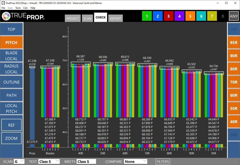Image resolution: width=240 pixels, height=165 pixels.
Task: Click the MEETS Class S field
Action: click(x=86, y=161)
